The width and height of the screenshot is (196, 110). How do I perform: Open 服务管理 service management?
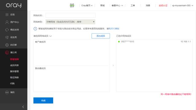click(14, 71)
